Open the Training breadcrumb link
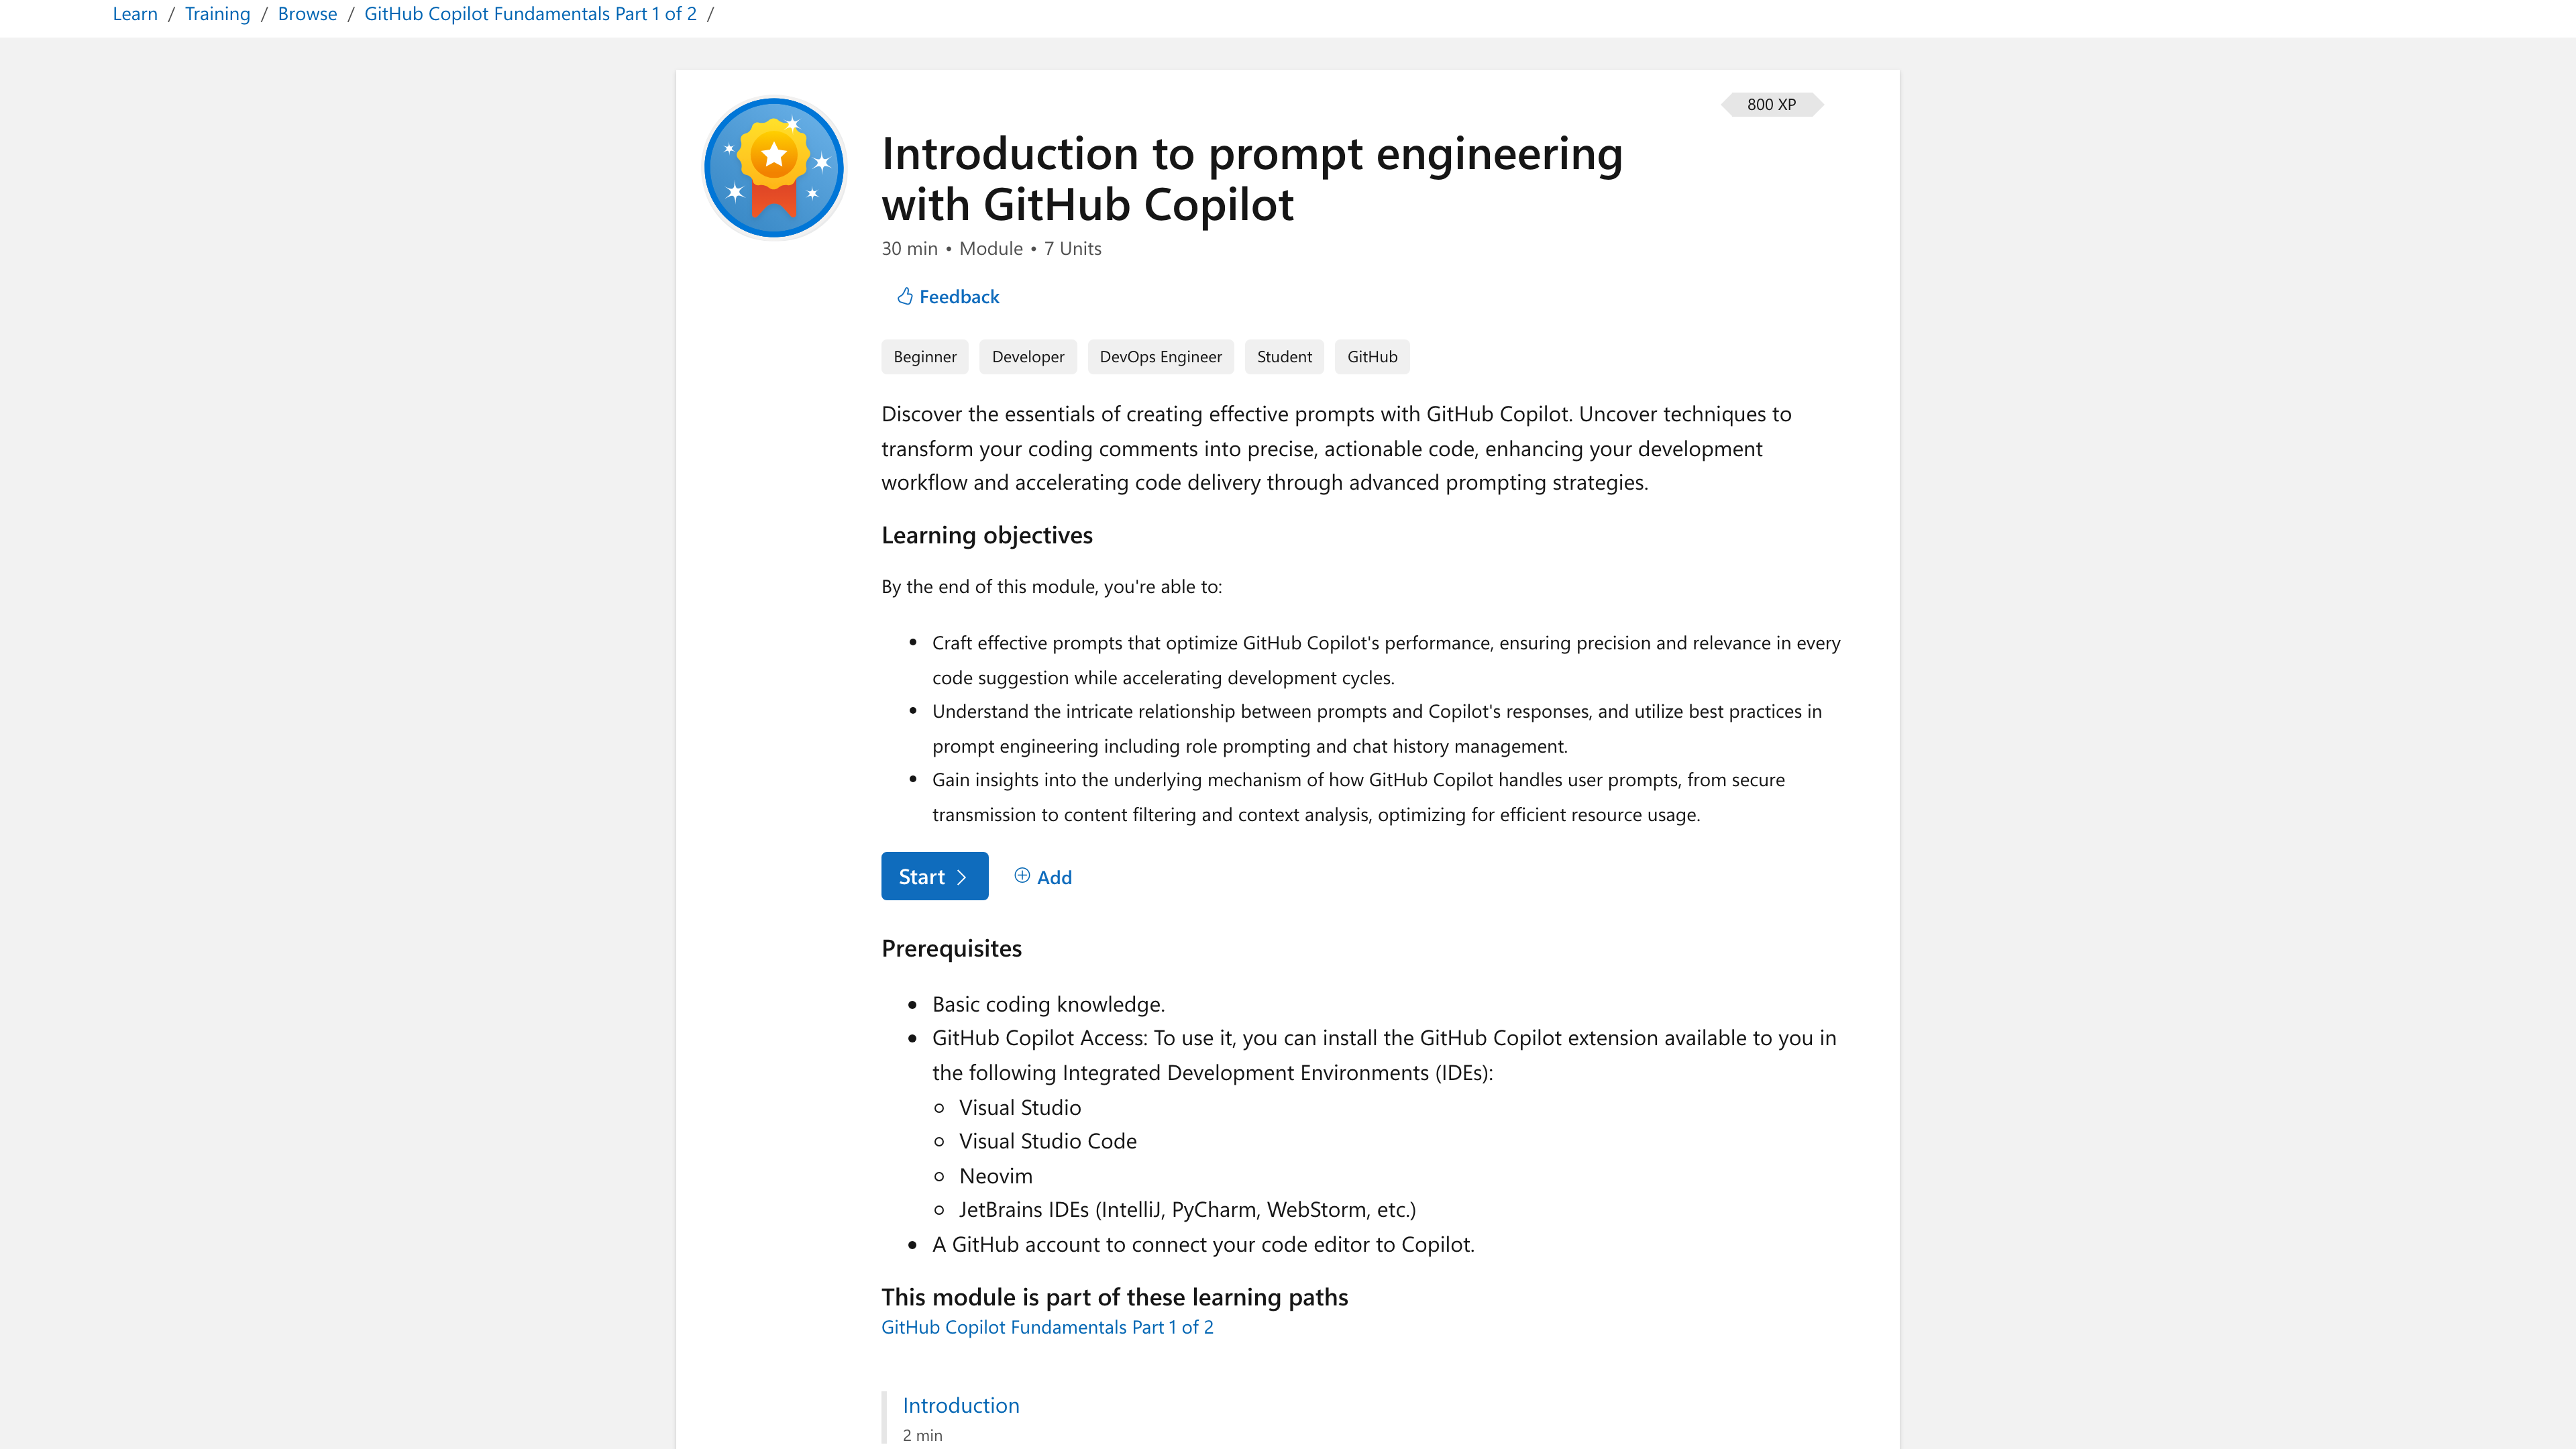This screenshot has height=1449, width=2576. 217,13
